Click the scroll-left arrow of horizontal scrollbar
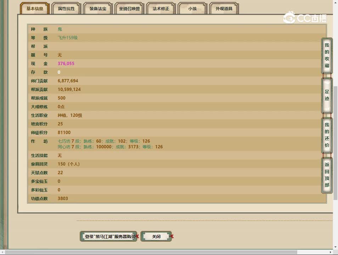This screenshot has height=255, width=338. coord(2,252)
